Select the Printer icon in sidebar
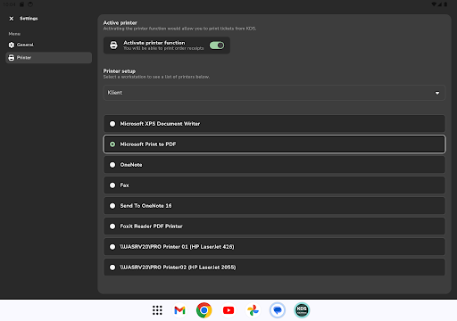Image resolution: width=457 pixels, height=321 pixels. pos(12,58)
